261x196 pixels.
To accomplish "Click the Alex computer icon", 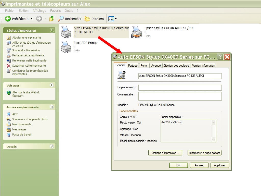I will tap(9, 114).
